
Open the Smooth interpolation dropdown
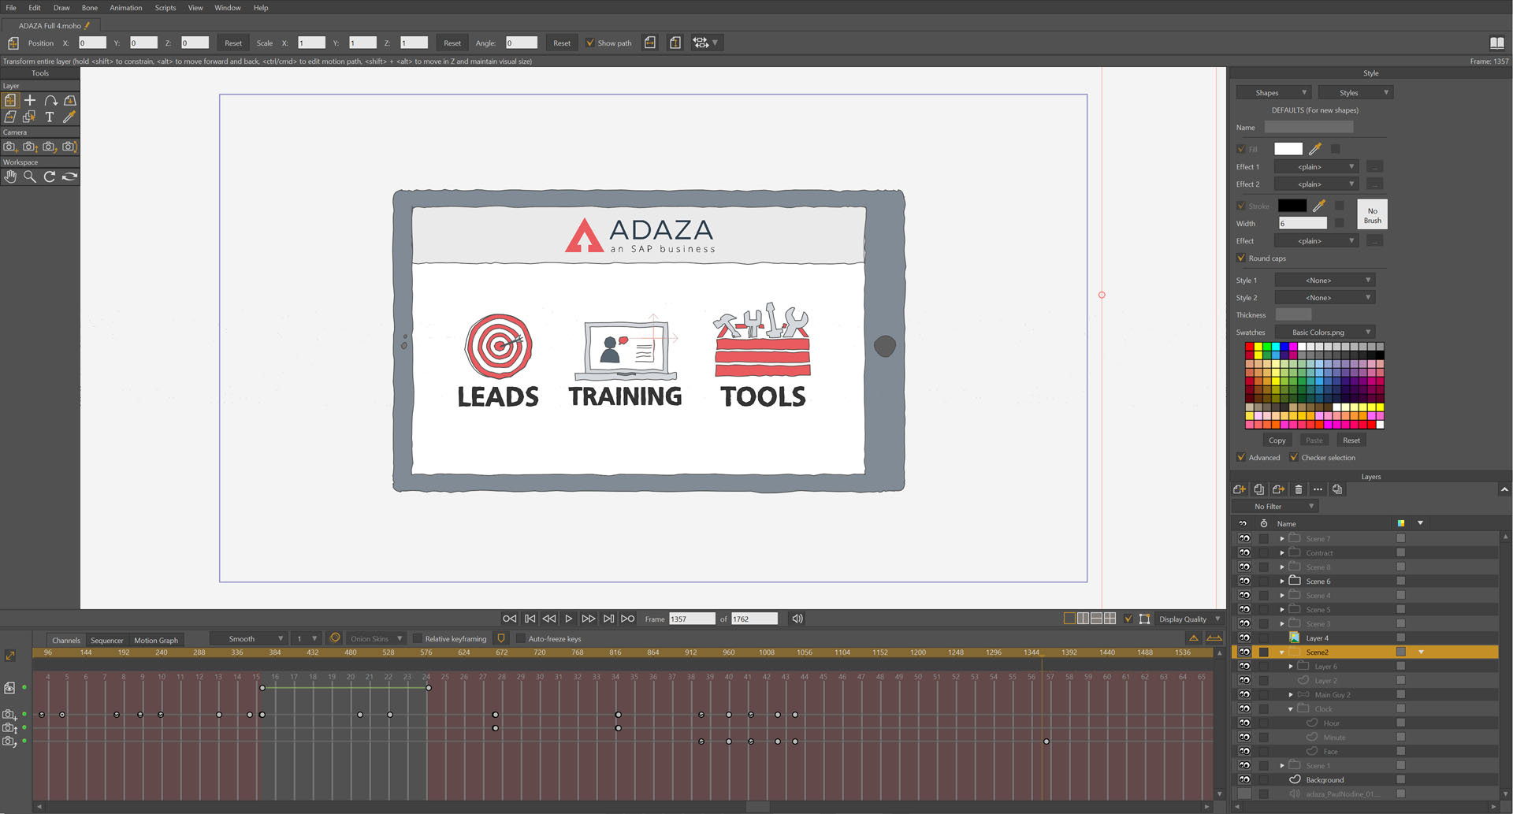(x=248, y=638)
